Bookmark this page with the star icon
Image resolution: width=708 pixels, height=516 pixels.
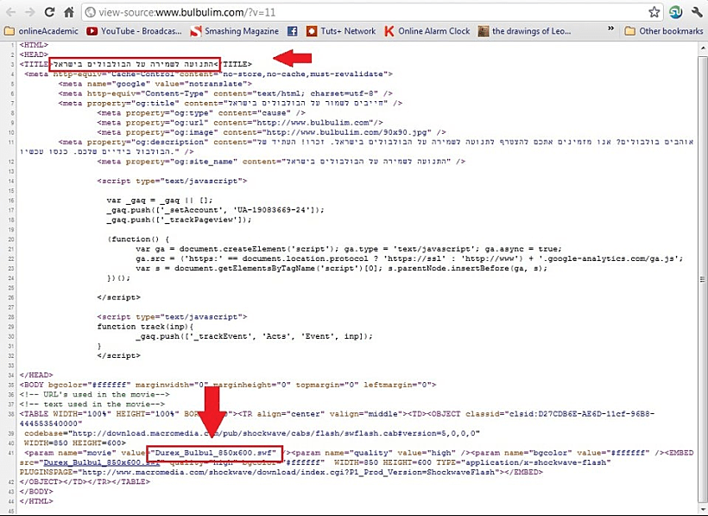tap(654, 12)
